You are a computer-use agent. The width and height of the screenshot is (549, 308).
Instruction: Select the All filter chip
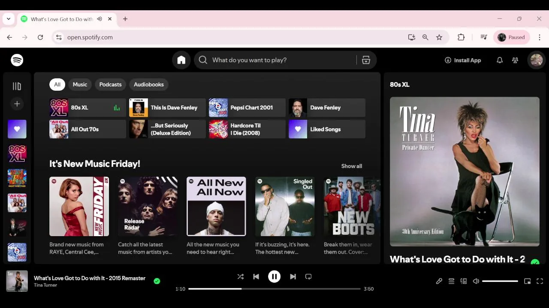pyautogui.click(x=57, y=85)
